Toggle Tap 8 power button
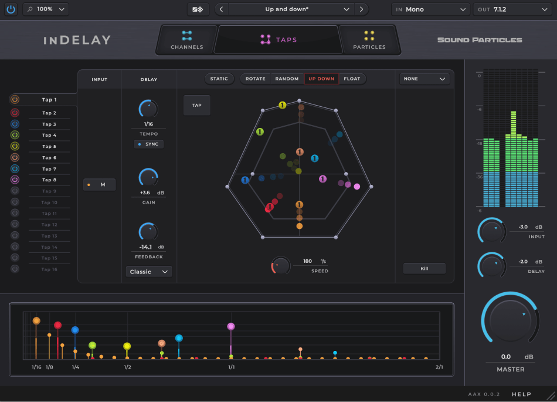This screenshot has height=402, width=557. (x=15, y=180)
